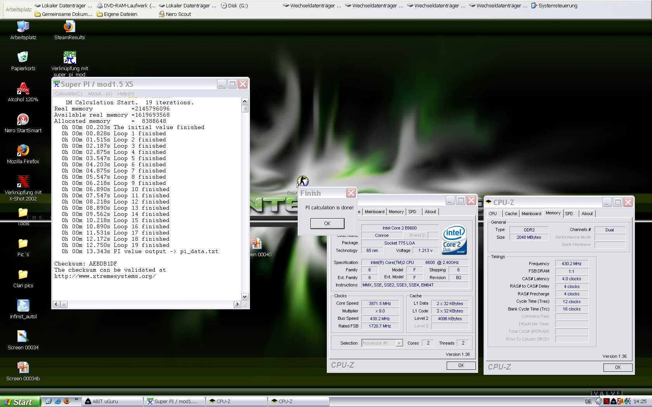Open the About...(A) menu in Super PI
This screenshot has height=407, width=652.
tap(100, 93)
